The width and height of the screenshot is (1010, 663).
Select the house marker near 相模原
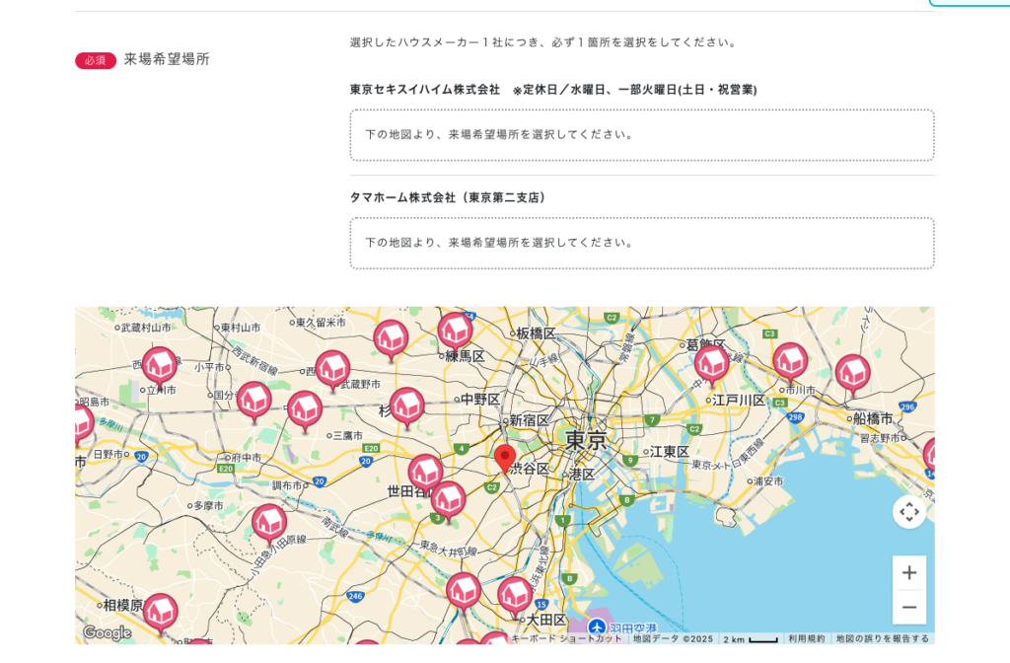coord(161,611)
